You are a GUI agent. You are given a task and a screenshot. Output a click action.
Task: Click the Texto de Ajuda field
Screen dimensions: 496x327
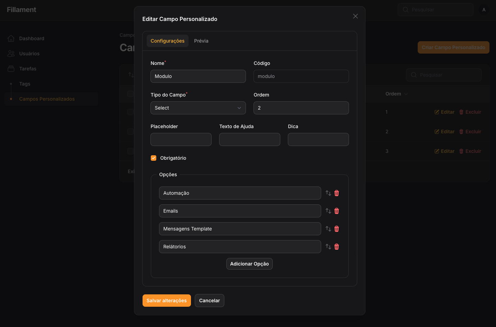[x=250, y=139]
